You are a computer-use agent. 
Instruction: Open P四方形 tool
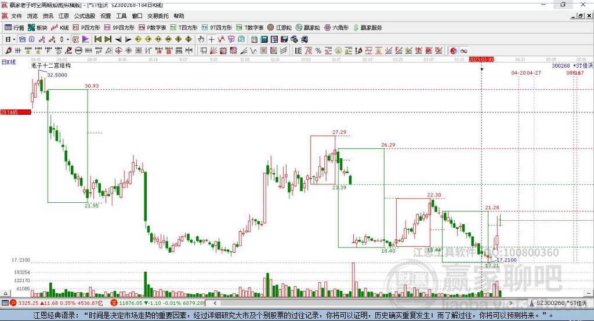click(x=86, y=28)
